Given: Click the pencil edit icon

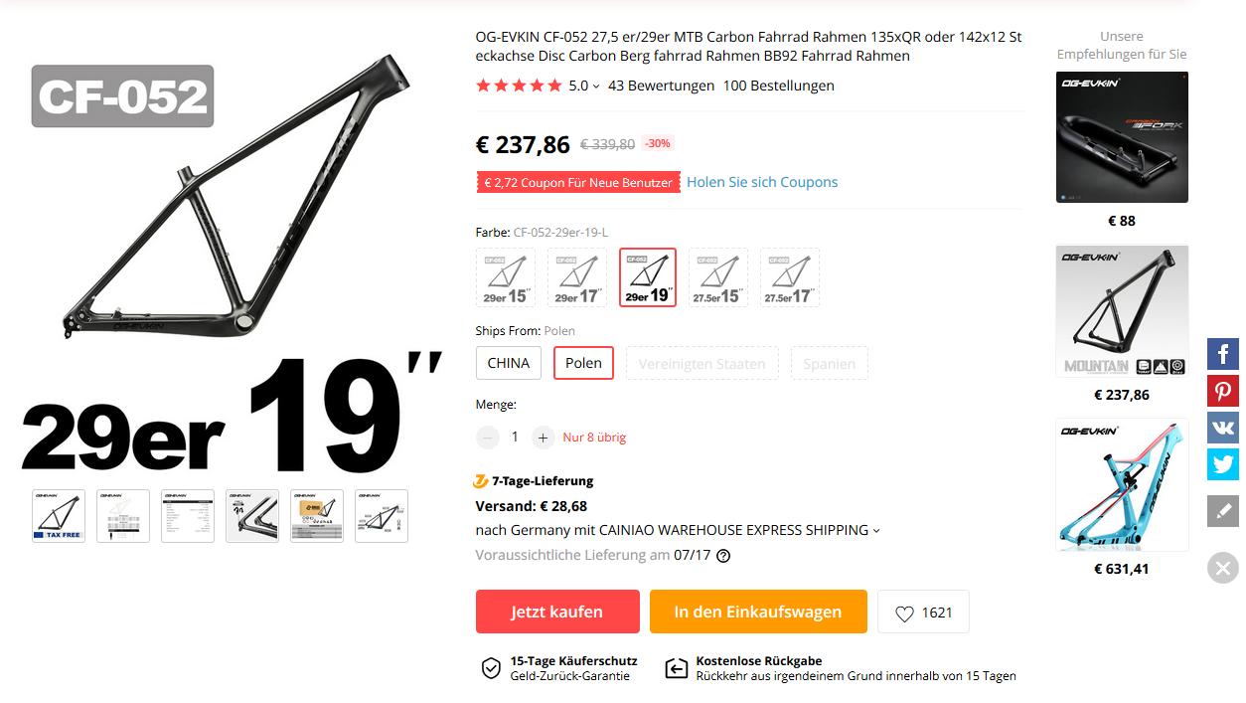Looking at the screenshot, I should click(1223, 511).
